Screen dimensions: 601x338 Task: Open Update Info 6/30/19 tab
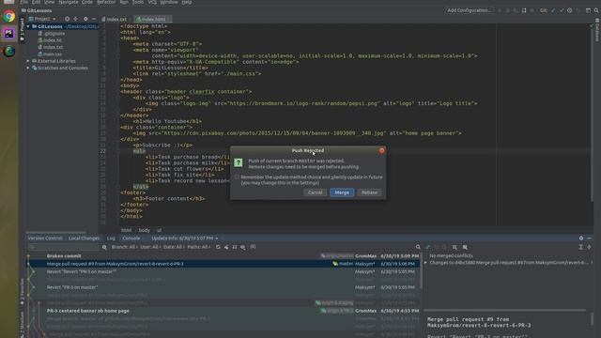(x=182, y=238)
